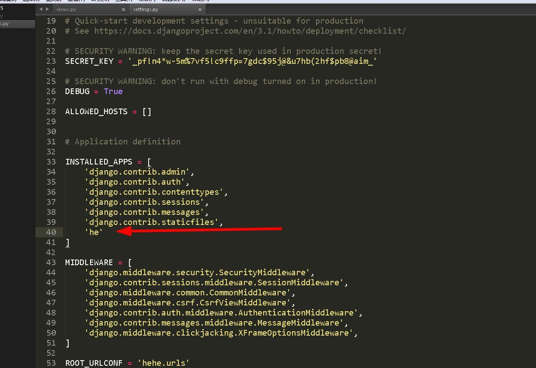
Task: Click the previous-tab left arrow
Action: point(41,9)
